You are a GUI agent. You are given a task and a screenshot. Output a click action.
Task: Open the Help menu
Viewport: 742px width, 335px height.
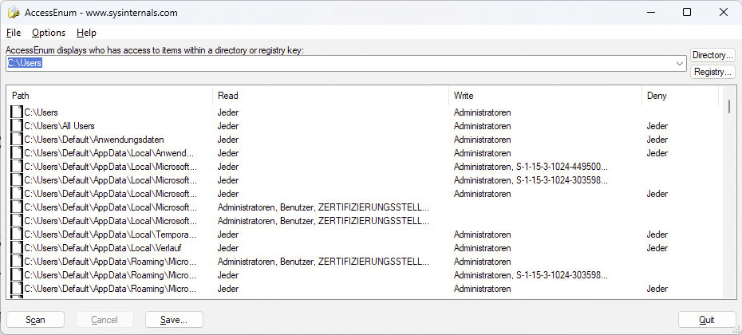click(x=86, y=33)
